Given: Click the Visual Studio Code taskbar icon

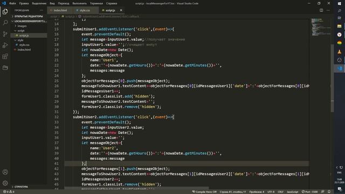Looking at the screenshot, I should 340,68.
